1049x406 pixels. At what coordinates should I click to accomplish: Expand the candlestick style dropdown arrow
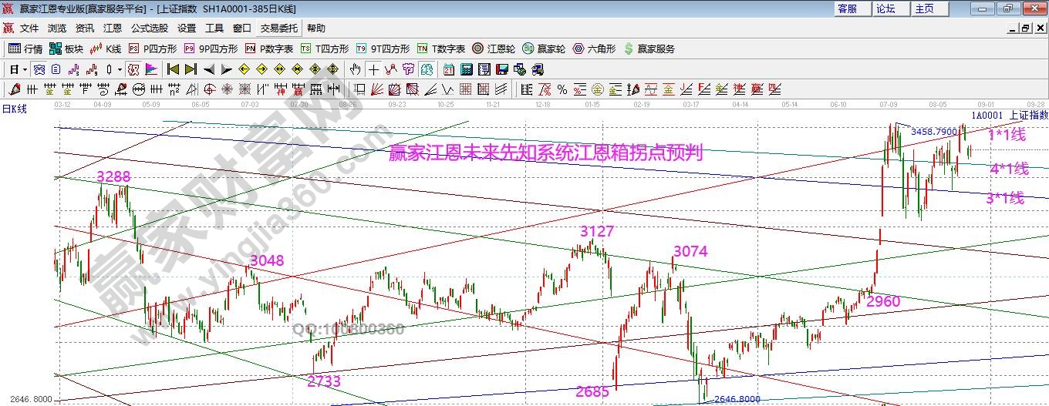coord(120,69)
